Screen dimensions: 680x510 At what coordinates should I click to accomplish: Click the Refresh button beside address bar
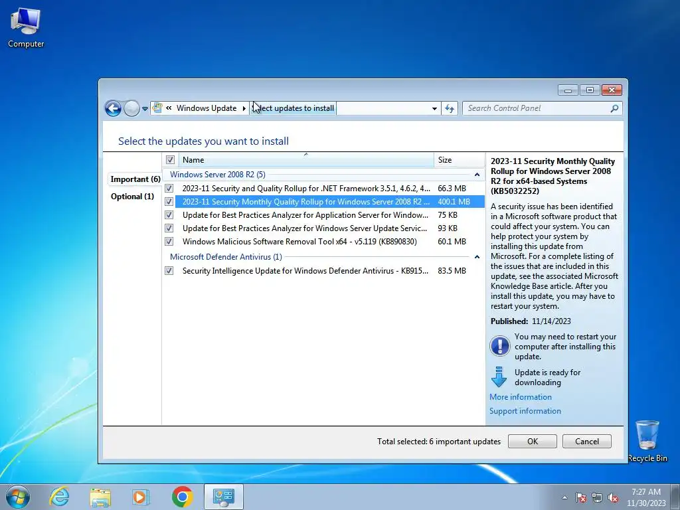450,108
